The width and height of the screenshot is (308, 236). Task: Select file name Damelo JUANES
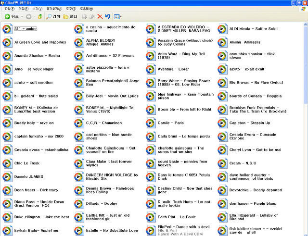tap(29, 177)
